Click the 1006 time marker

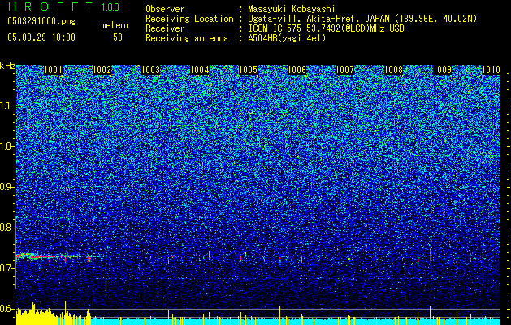[297, 70]
